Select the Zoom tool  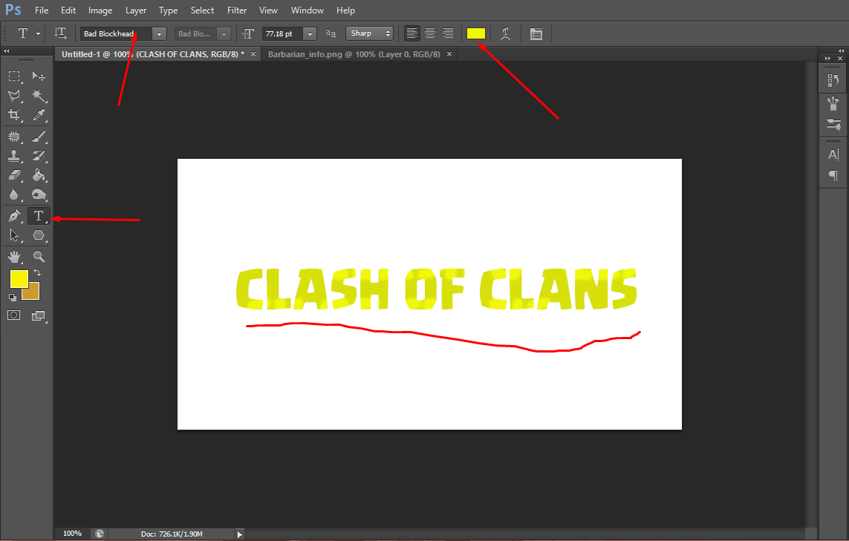pos(38,257)
